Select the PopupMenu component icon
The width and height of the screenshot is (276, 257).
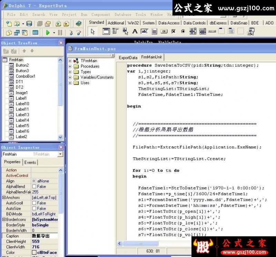[x=125, y=31]
